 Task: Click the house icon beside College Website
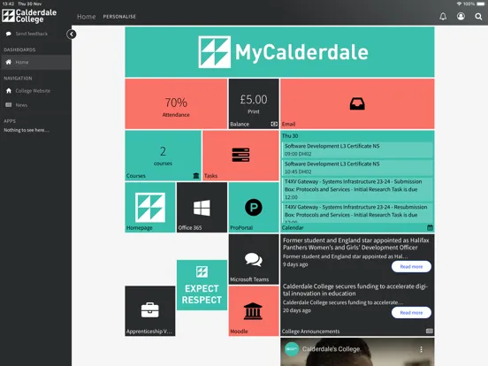point(9,90)
